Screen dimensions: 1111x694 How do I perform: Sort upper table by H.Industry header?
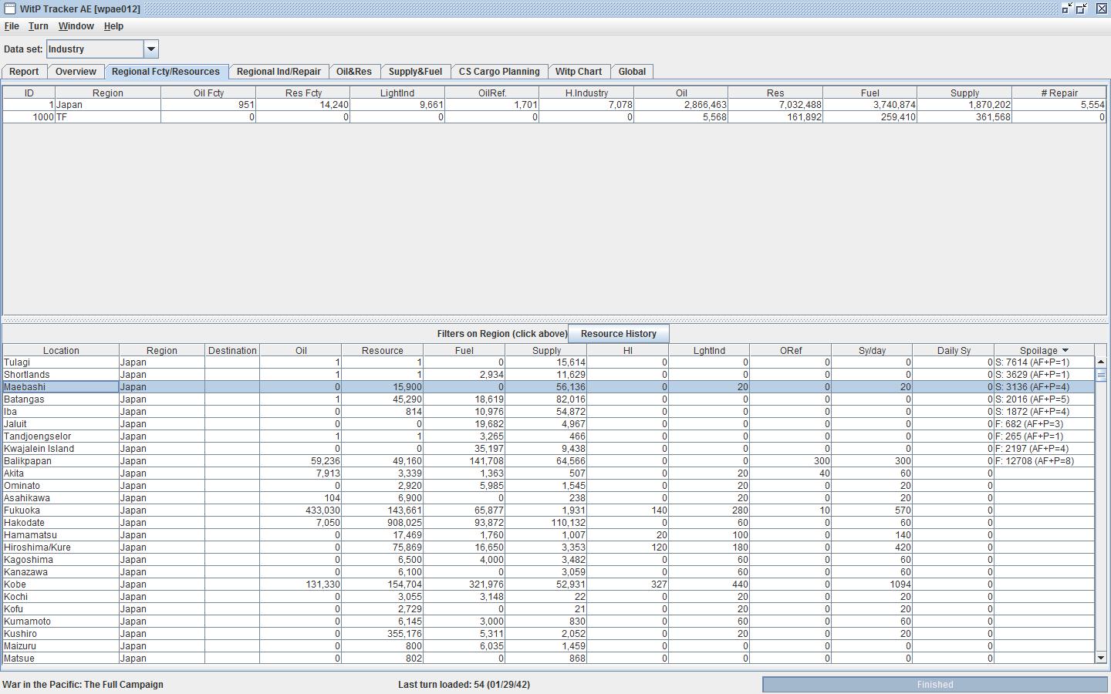coord(586,93)
